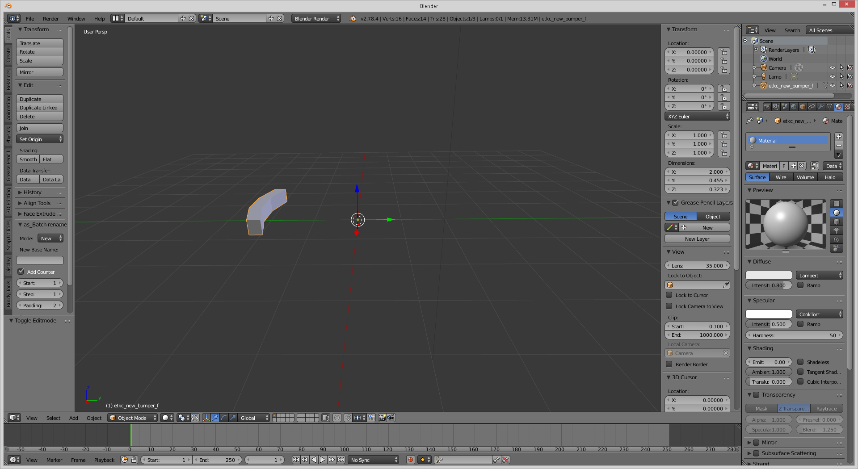Open the XYZ Euler rotation mode dropdown

[697, 116]
